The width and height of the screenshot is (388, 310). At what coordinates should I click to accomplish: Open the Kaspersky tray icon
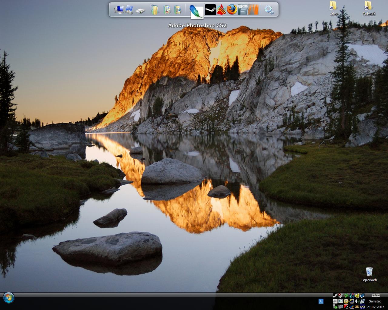click(346, 307)
